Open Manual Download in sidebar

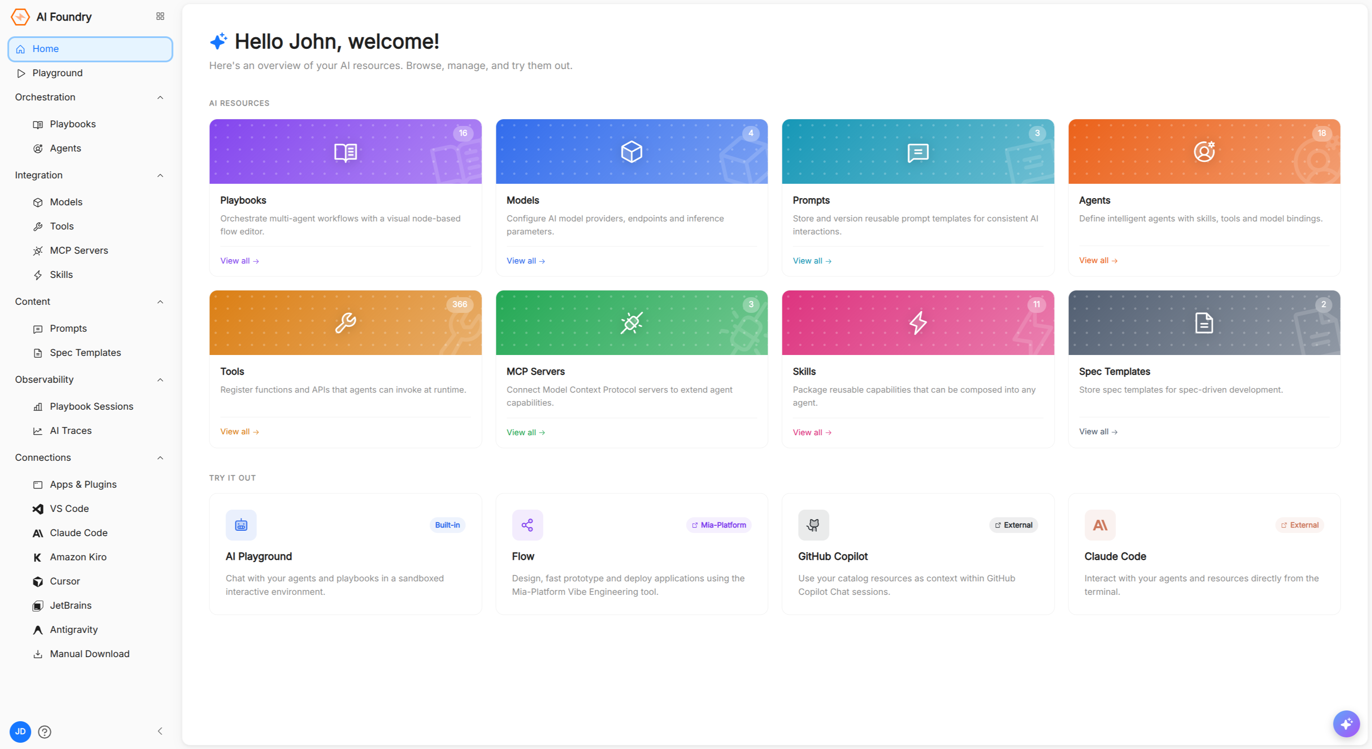[90, 654]
